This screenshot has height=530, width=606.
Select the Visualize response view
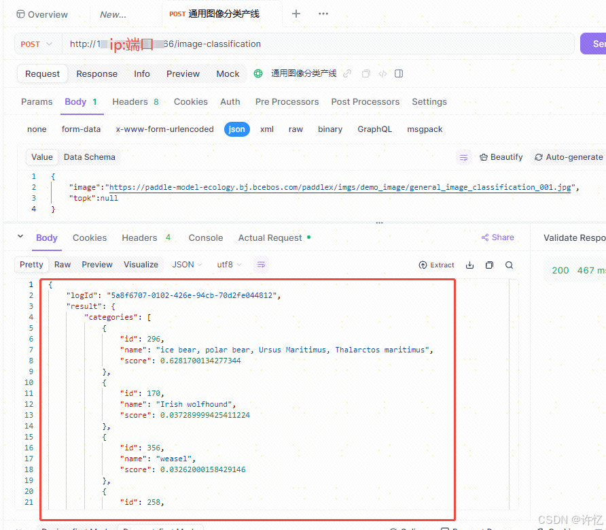[141, 265]
